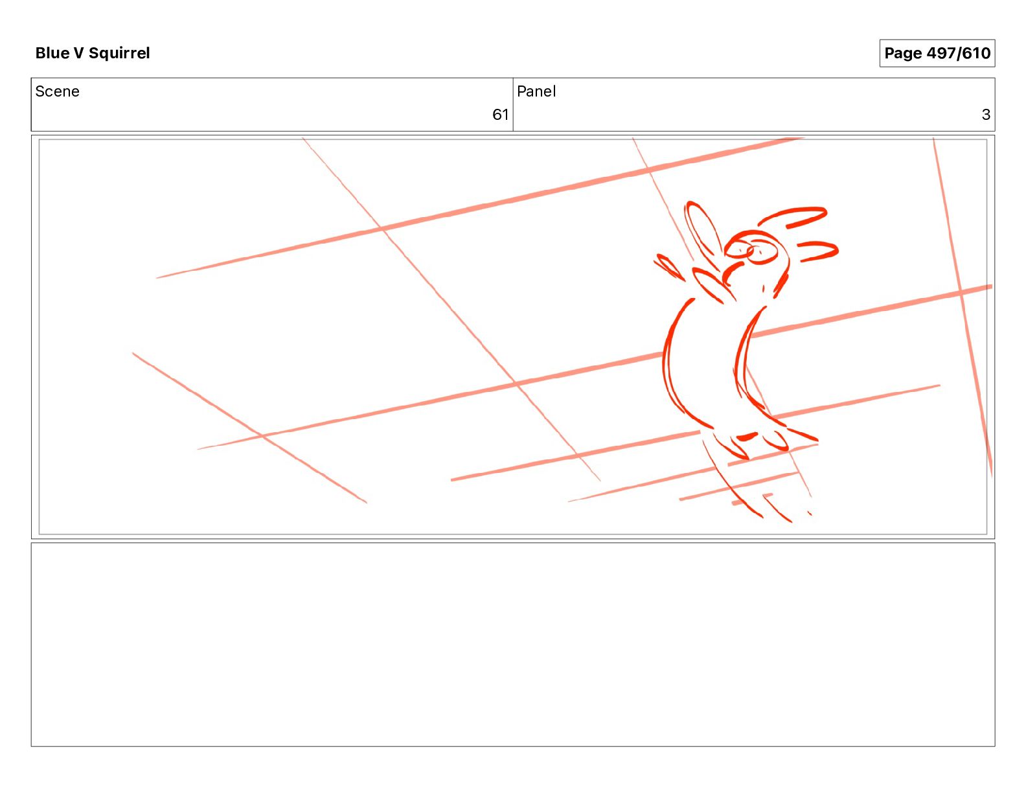Click the panel number 3
The width and height of the screenshot is (1026, 793).
click(986, 115)
